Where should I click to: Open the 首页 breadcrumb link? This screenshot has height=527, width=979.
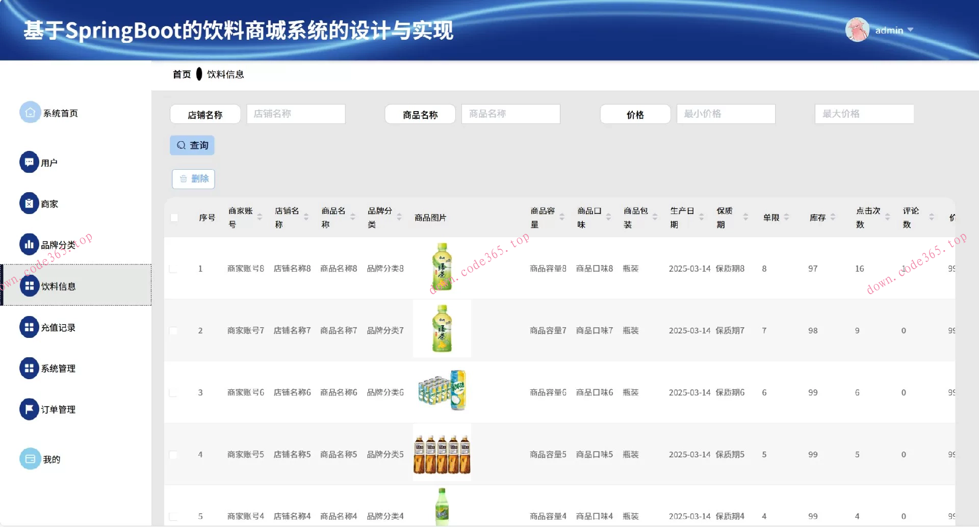tap(182, 74)
